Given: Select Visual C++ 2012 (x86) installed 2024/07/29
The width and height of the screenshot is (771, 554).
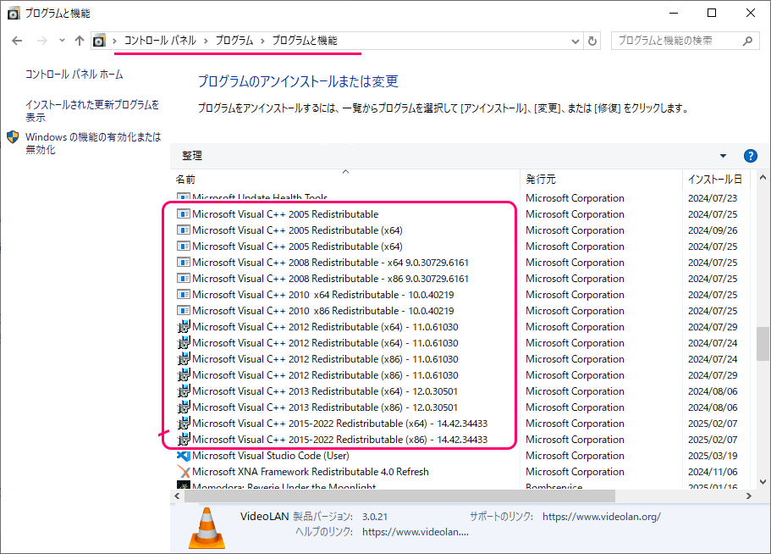Looking at the screenshot, I should point(317,375).
